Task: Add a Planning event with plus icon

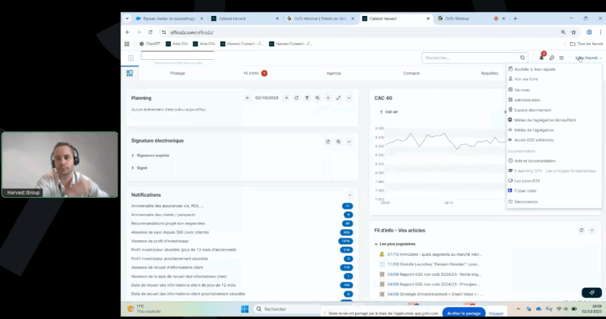Action: (328, 98)
